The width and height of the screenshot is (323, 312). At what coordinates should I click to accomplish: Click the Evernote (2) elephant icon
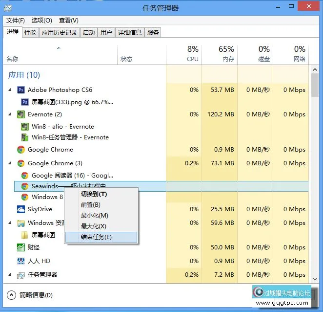(21, 114)
